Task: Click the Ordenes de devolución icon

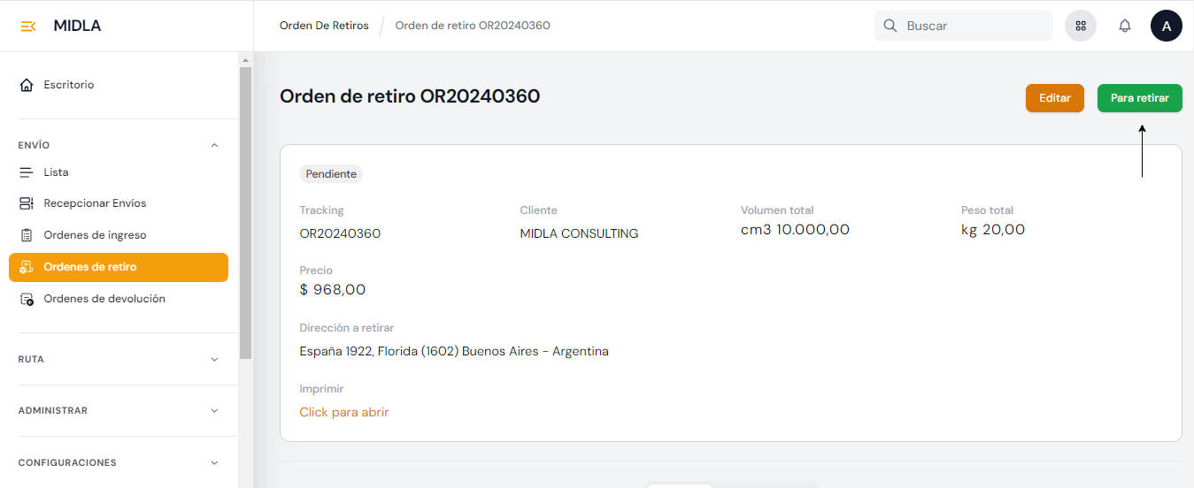Action: pos(27,299)
